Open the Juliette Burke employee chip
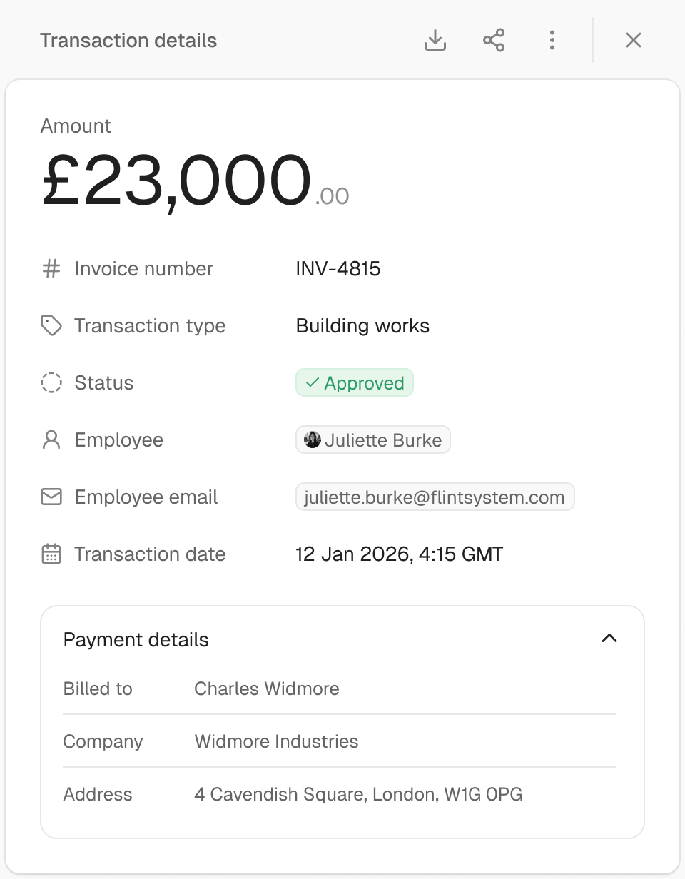Image resolution: width=685 pixels, height=879 pixels. (x=373, y=440)
